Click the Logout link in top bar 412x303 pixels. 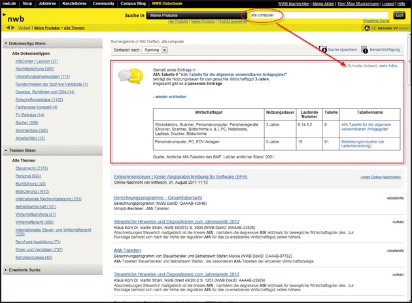point(382,3)
